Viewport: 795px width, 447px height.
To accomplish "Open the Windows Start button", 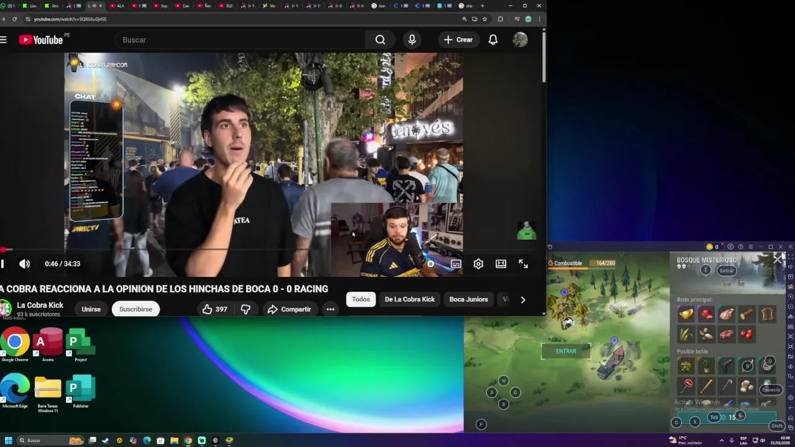I will coord(9,441).
